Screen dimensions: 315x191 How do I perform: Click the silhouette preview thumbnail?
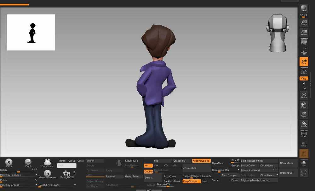31,32
